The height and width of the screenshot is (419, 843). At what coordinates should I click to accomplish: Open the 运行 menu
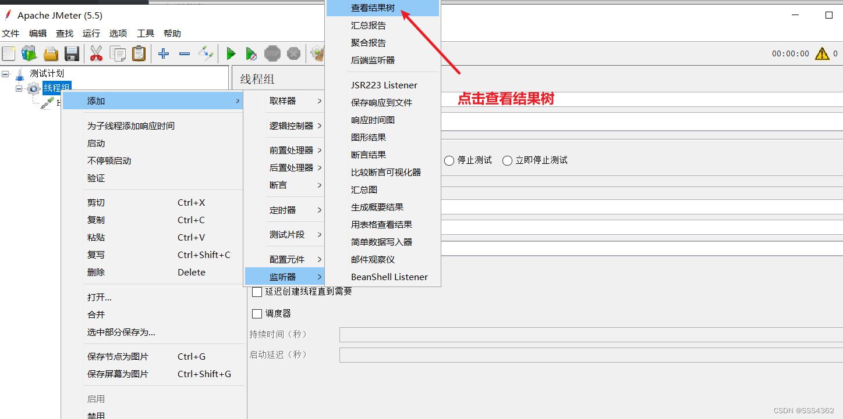point(91,33)
